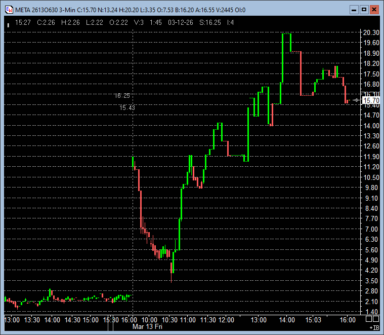This screenshot has height=335, width=384.
Task: Select the highlighted 15.70 current price tag
Action: (x=370, y=100)
